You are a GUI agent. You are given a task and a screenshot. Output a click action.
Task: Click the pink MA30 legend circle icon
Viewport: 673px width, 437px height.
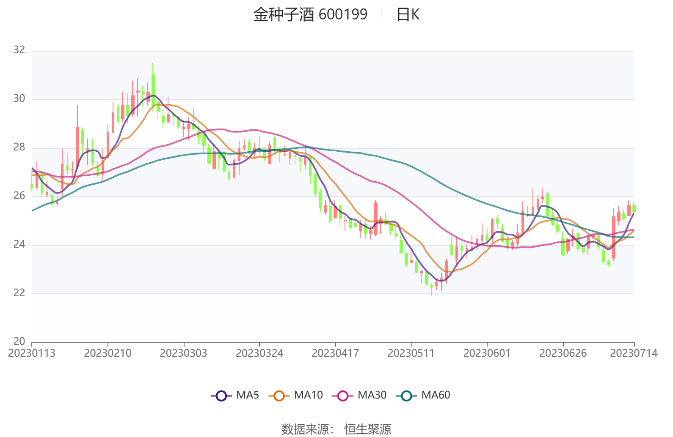point(342,396)
